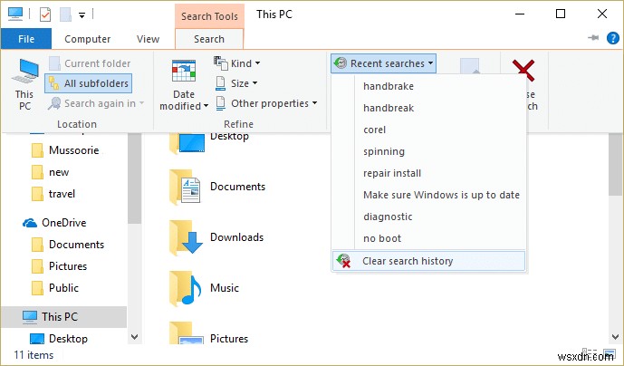
Task: Open the Downloads folder icon
Action: click(185, 238)
